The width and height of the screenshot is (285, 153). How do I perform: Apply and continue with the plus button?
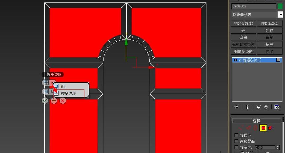click(54, 101)
